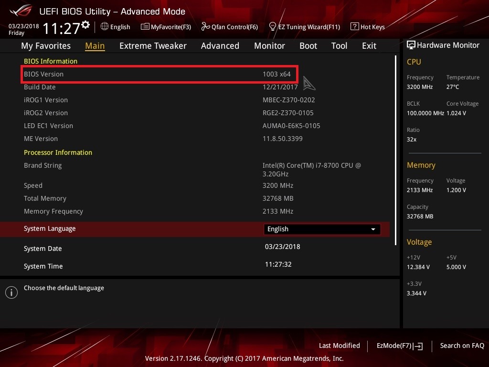Viewport: 489px width, 367px height.
Task: Open Qfan Control fan icon
Action: tap(205, 27)
